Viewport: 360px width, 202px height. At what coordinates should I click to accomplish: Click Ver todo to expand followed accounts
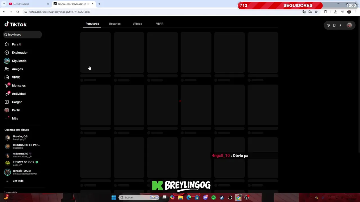point(15,181)
